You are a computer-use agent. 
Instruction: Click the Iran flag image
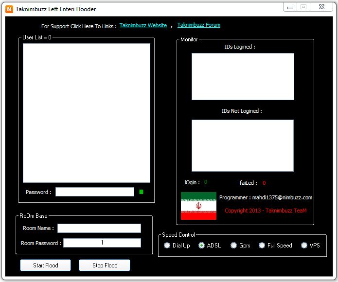point(198,206)
